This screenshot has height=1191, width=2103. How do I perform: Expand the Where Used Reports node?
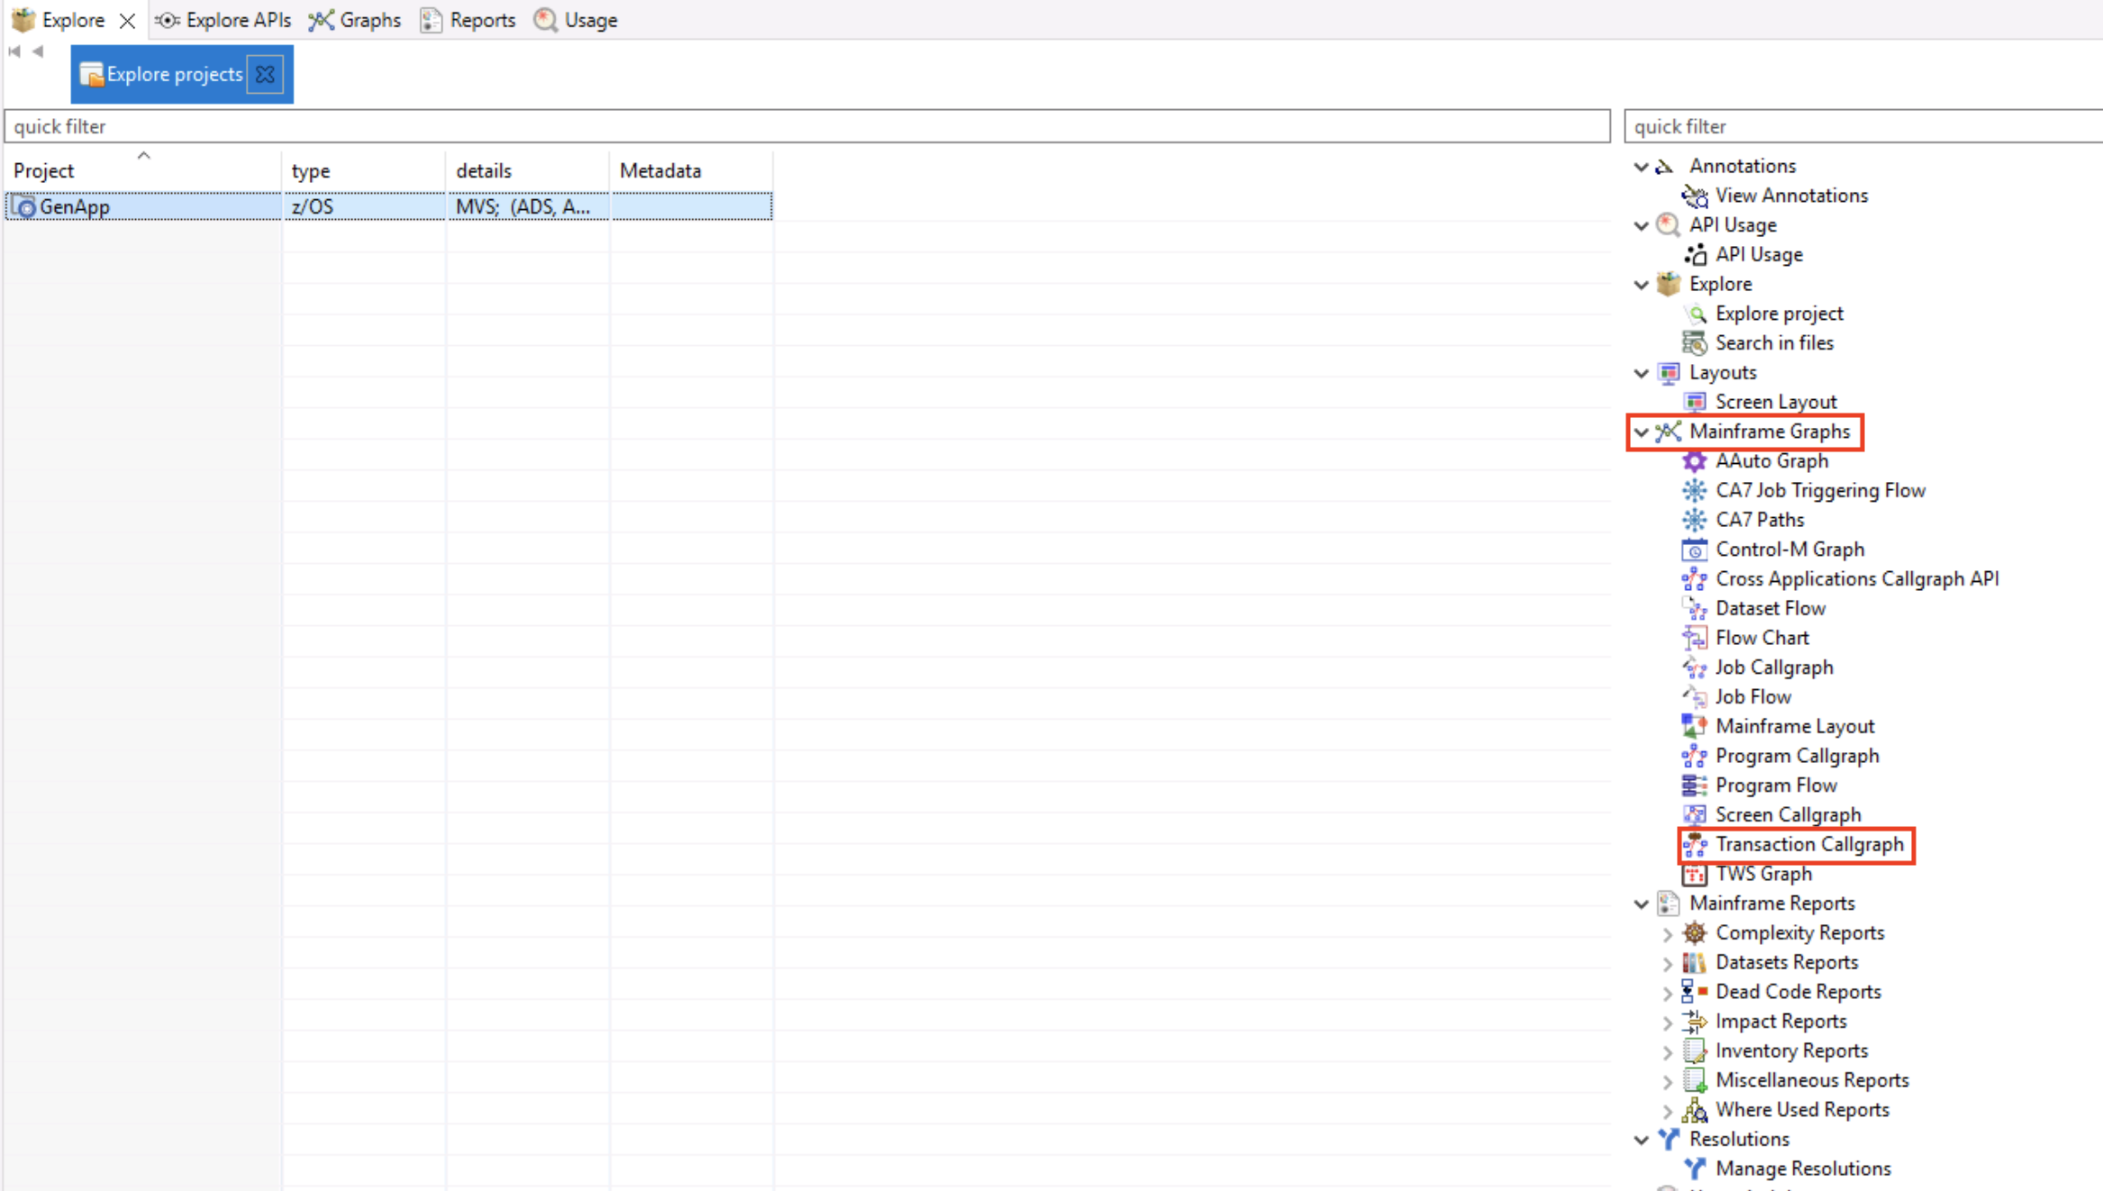pos(1667,1111)
